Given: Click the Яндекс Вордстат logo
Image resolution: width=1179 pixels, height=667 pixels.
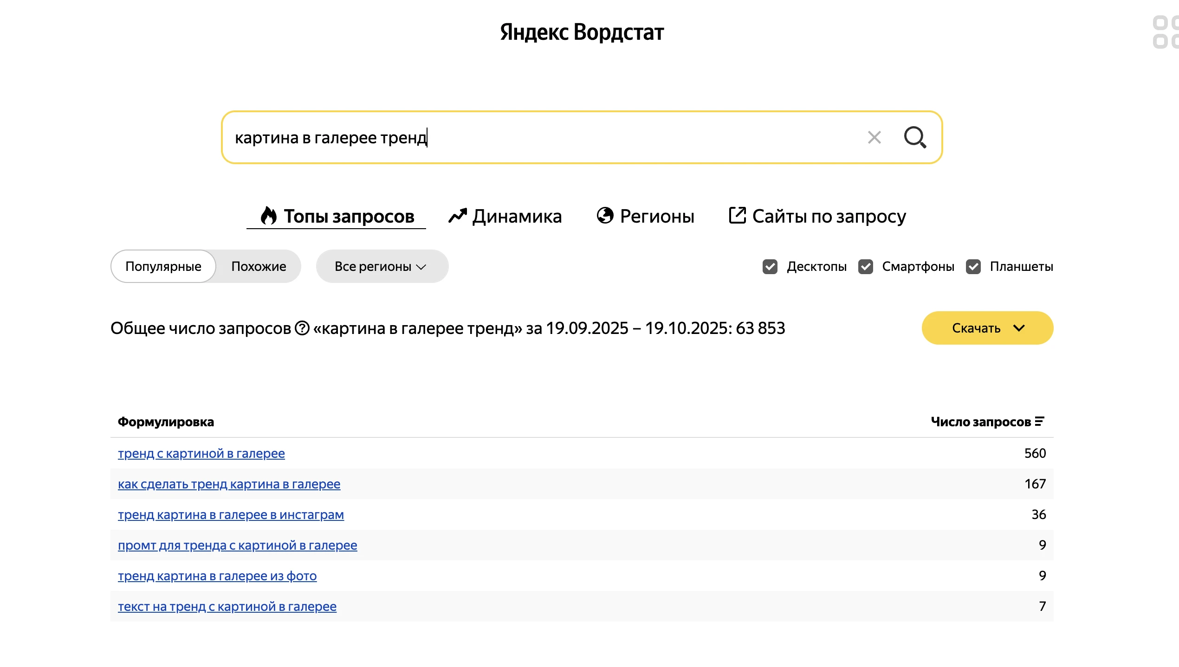Looking at the screenshot, I should click(x=582, y=32).
